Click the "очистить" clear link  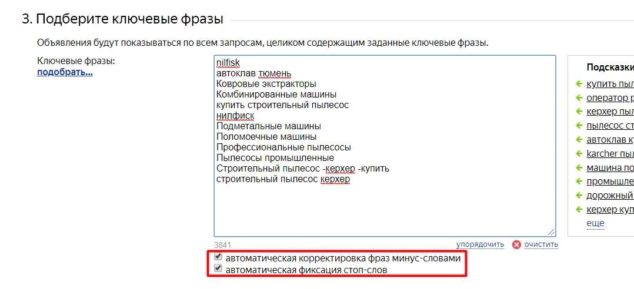pos(541,244)
